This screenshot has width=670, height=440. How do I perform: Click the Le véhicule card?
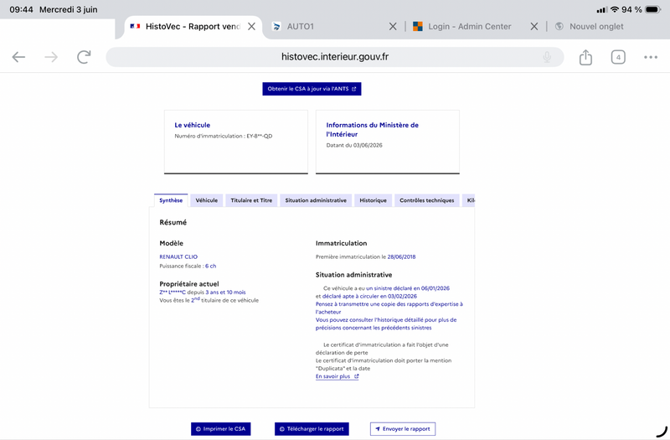pos(236,142)
